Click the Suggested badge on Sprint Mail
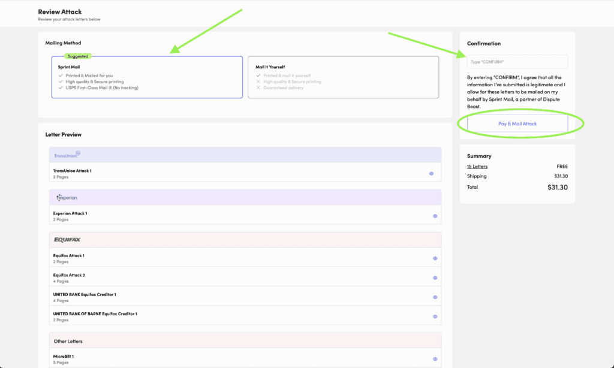The image size is (614, 368). coord(77,56)
